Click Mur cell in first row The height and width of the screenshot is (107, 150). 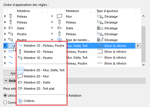tap(69, 16)
